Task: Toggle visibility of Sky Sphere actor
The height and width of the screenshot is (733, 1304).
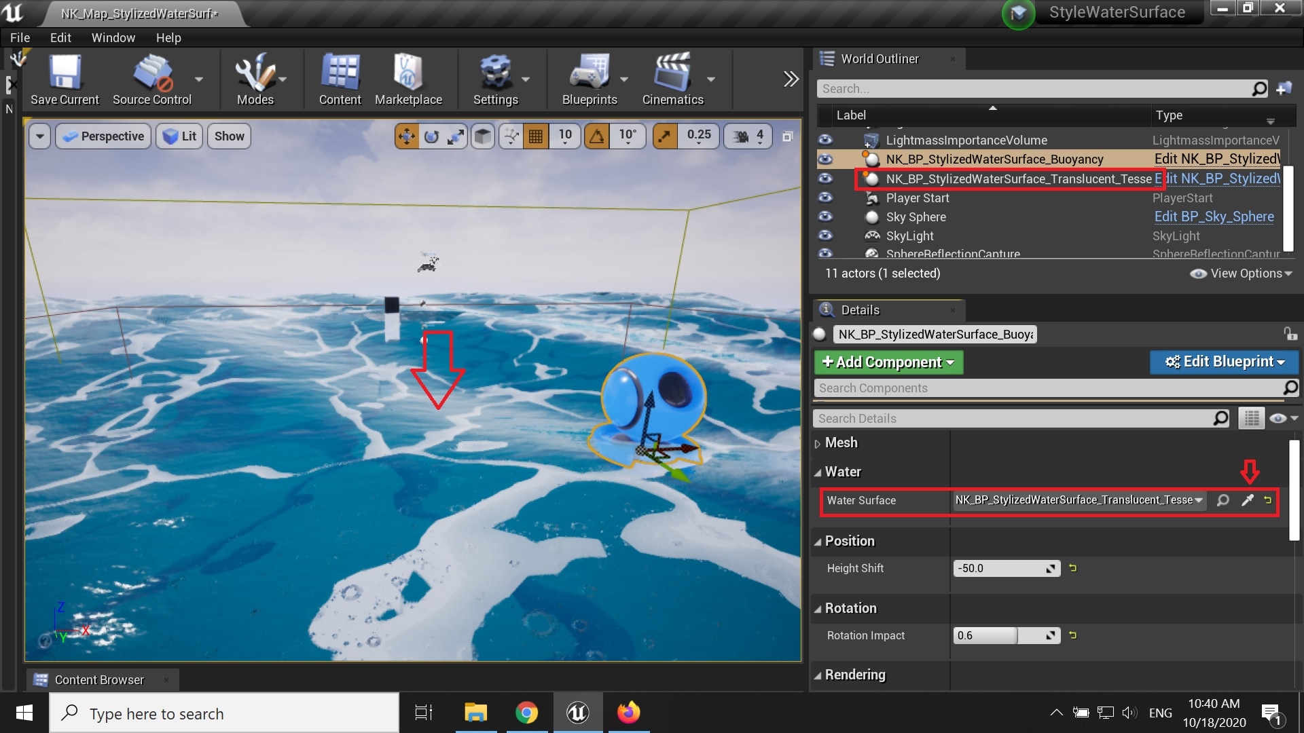Action: point(825,217)
